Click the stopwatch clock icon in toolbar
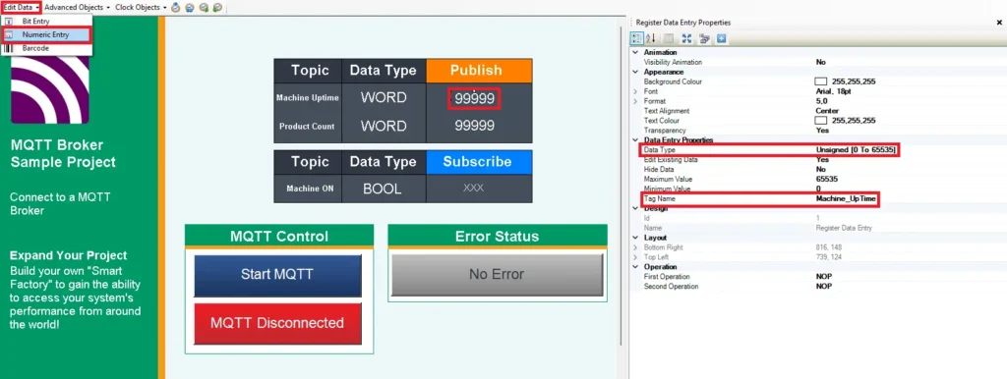This screenshot has height=379, width=1007. 176,8
